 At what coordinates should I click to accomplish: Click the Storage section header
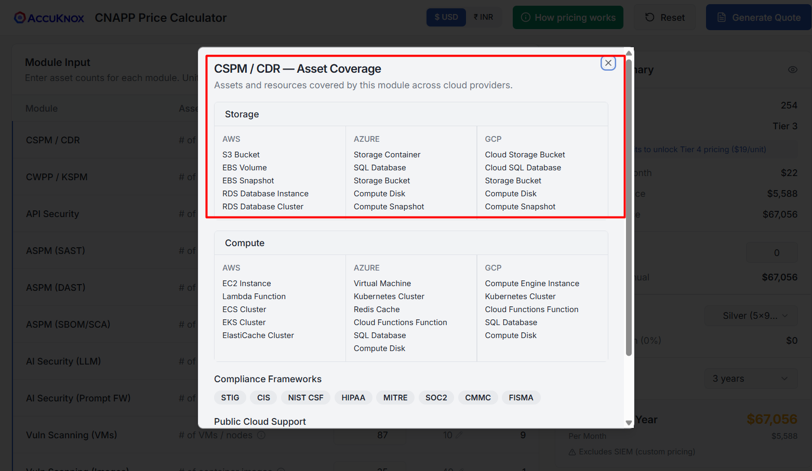coord(411,114)
